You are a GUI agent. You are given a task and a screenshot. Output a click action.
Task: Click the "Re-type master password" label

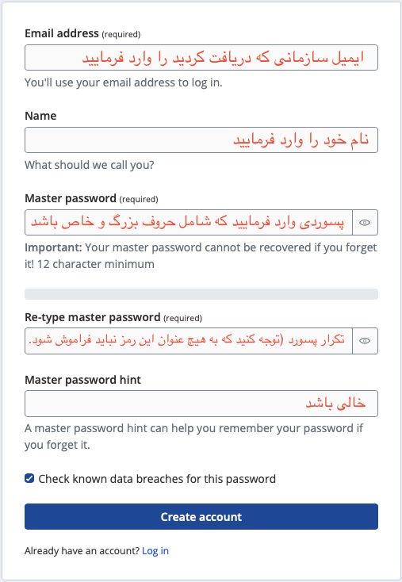click(113, 318)
